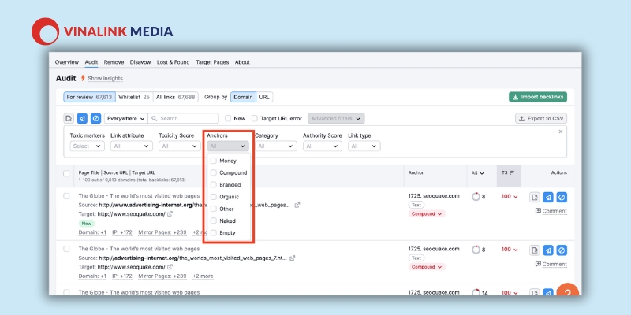Click the Search input field
The image size is (631, 315).
click(184, 119)
